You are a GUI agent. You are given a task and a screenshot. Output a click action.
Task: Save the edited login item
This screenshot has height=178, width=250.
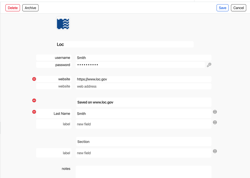pyautogui.click(x=222, y=8)
